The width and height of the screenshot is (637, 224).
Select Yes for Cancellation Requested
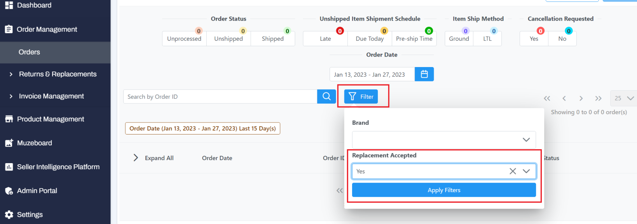[534, 39]
